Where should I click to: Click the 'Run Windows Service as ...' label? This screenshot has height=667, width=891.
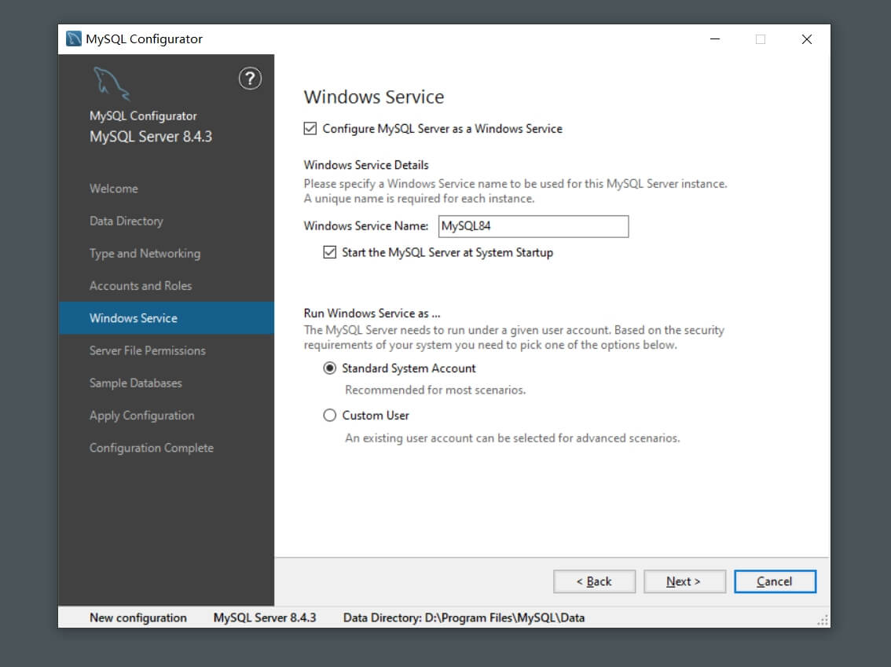372,313
